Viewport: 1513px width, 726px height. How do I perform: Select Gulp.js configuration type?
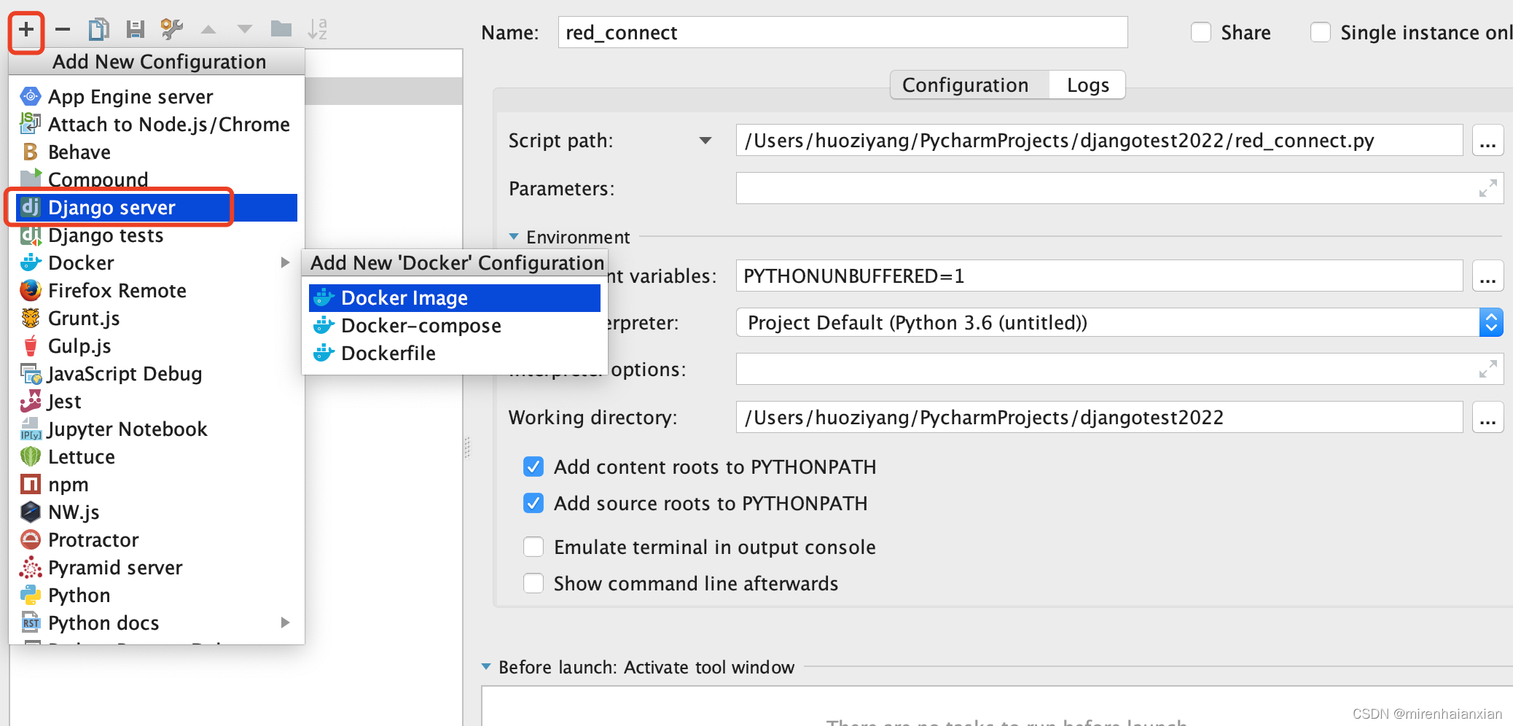point(156,346)
